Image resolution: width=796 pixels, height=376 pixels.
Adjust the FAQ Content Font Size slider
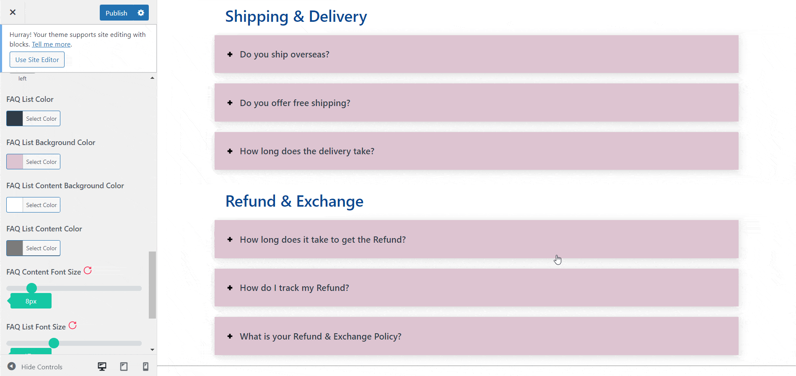click(x=31, y=288)
